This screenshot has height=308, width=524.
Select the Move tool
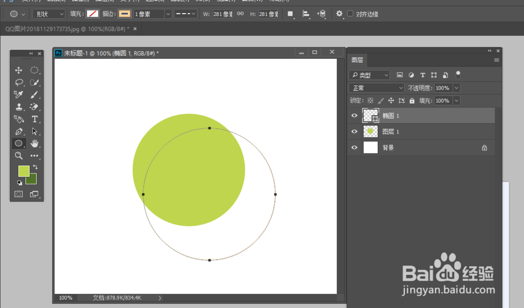pyautogui.click(x=18, y=70)
